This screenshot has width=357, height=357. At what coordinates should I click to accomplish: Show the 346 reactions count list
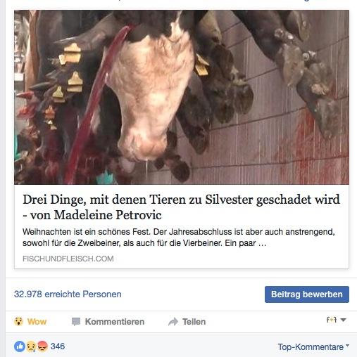[x=58, y=346]
